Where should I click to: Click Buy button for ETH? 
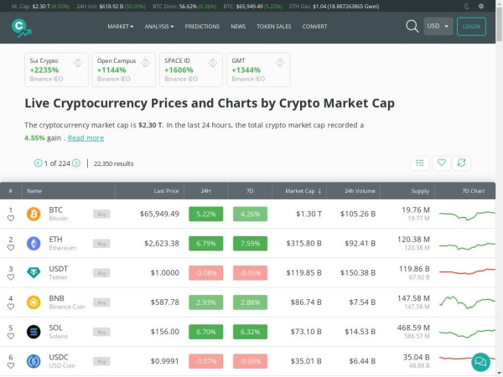[101, 244]
